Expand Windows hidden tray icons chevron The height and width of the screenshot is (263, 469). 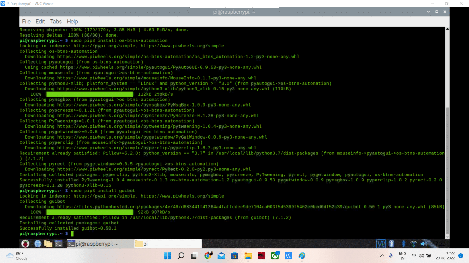382,256
